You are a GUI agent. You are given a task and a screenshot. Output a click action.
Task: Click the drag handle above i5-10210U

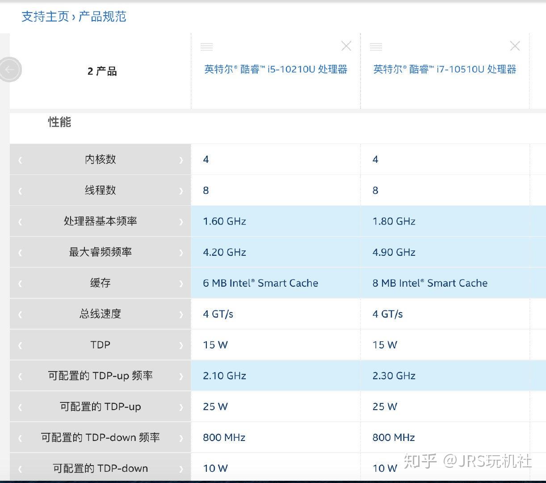click(206, 47)
